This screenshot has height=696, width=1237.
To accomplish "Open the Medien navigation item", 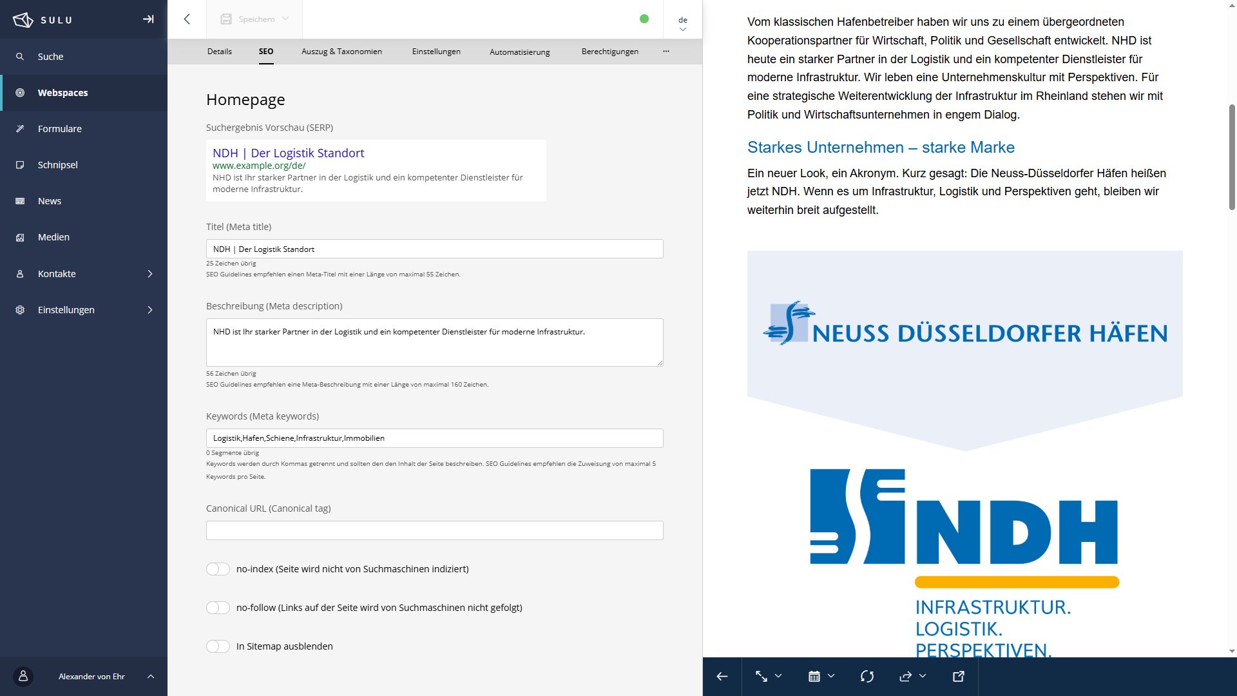I will click(53, 237).
